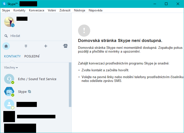Image resolution: width=184 pixels, height=133 pixels.
Task: Open the dial pad icon
Action: [26, 46]
